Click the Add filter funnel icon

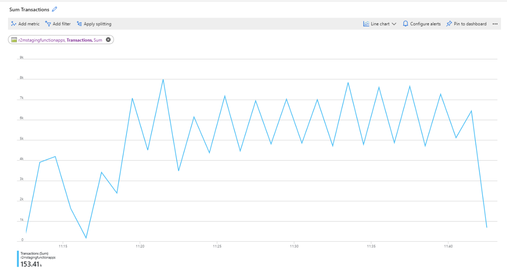(48, 24)
